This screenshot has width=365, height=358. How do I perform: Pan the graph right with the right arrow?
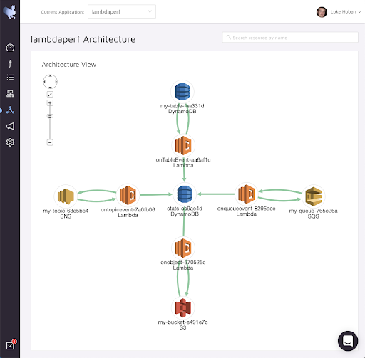coord(56,82)
